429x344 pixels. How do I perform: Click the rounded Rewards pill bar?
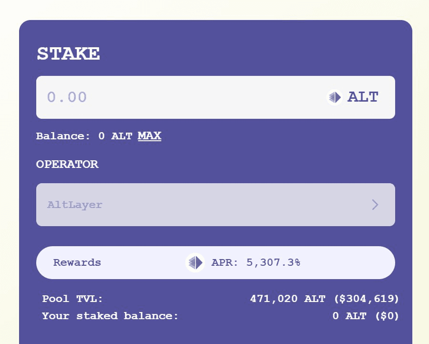pos(215,262)
